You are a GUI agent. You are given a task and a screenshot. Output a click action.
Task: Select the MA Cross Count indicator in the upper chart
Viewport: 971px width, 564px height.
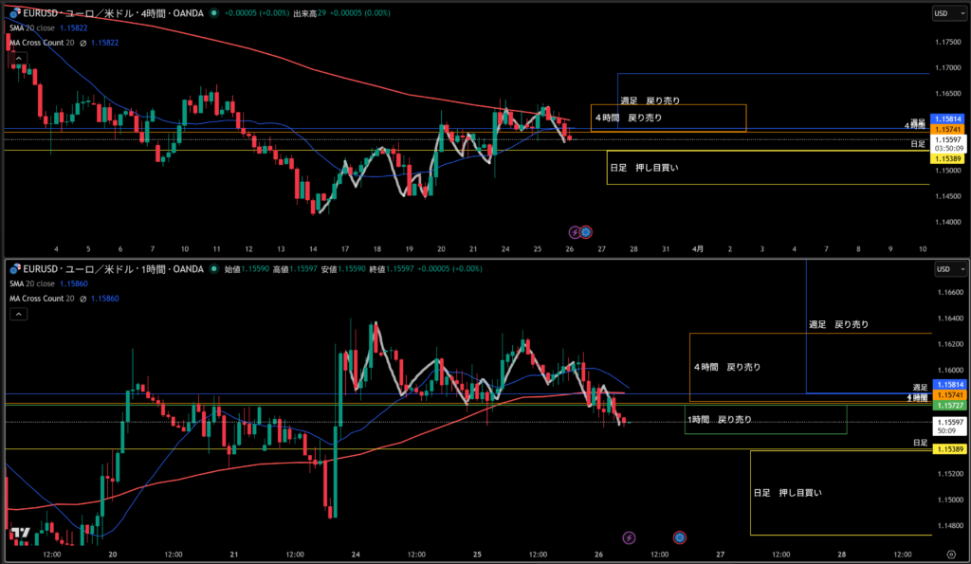(x=43, y=43)
